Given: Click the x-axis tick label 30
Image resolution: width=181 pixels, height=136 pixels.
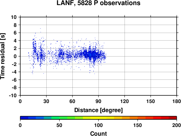Looking at the screenshot, I should click(46, 101).
